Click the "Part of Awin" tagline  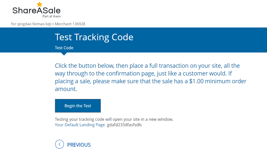[51, 16]
